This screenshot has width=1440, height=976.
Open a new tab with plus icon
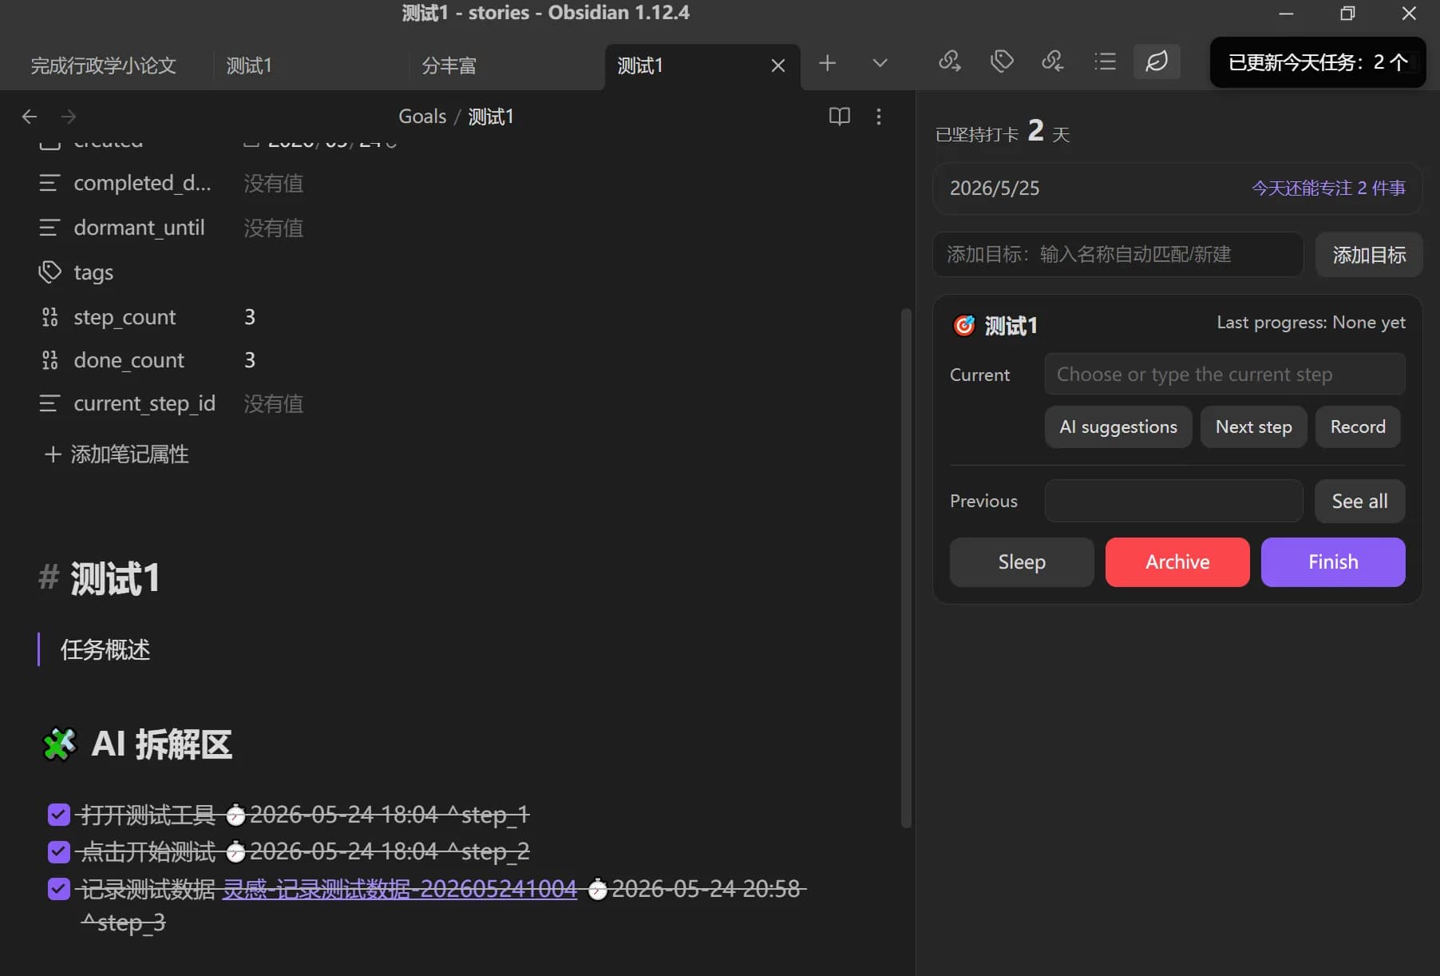pos(828,63)
